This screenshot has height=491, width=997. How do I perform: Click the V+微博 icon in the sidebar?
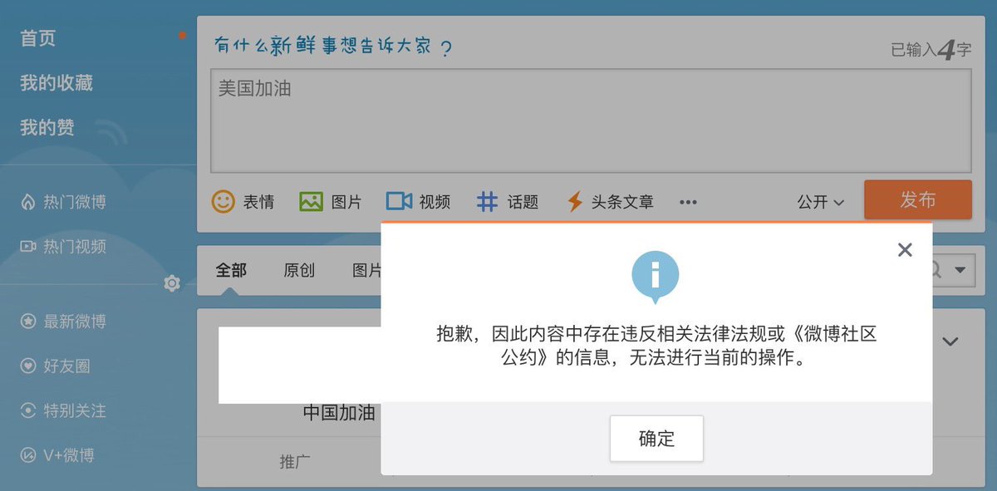pos(28,455)
